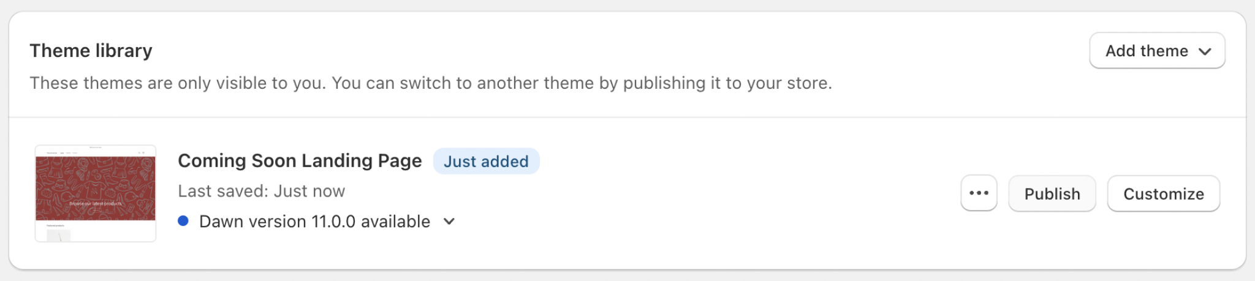Click the Customize button
Screen dimensions: 1255x281
pyautogui.click(x=1163, y=193)
